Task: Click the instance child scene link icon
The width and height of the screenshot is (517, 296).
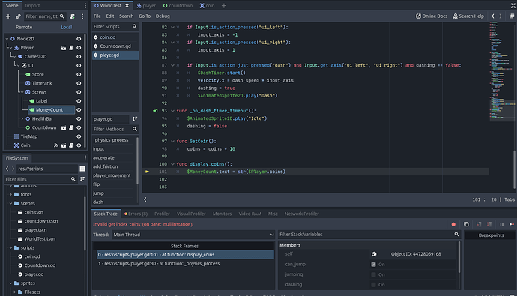Action: click(18, 16)
